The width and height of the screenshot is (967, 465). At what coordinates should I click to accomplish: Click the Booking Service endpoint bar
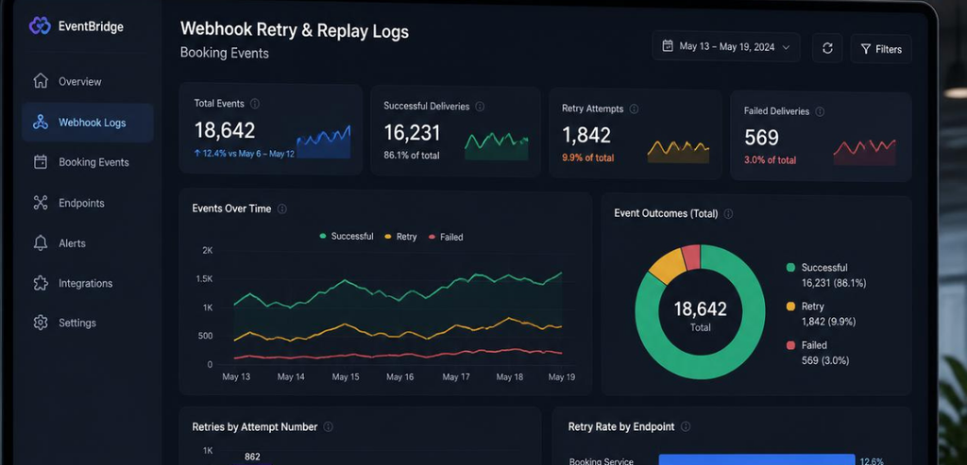click(x=756, y=460)
